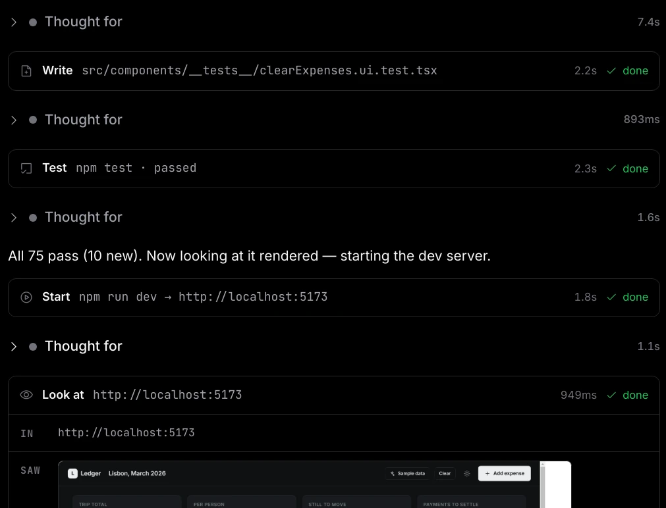This screenshot has width=666, height=508.
Task: Click Add expense button in preview
Action: [x=504, y=473]
